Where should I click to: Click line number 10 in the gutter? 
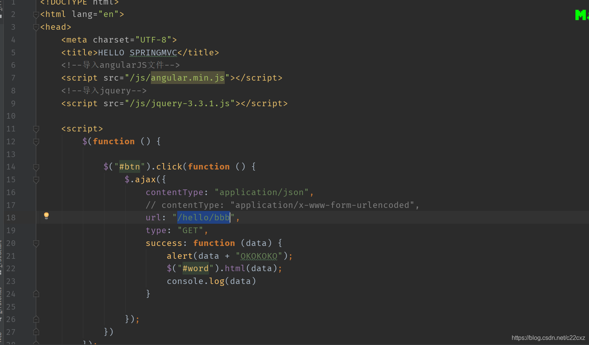(11, 116)
